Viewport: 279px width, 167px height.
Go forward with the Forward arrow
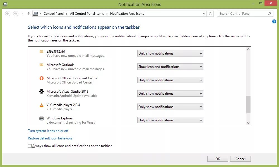[16, 14]
